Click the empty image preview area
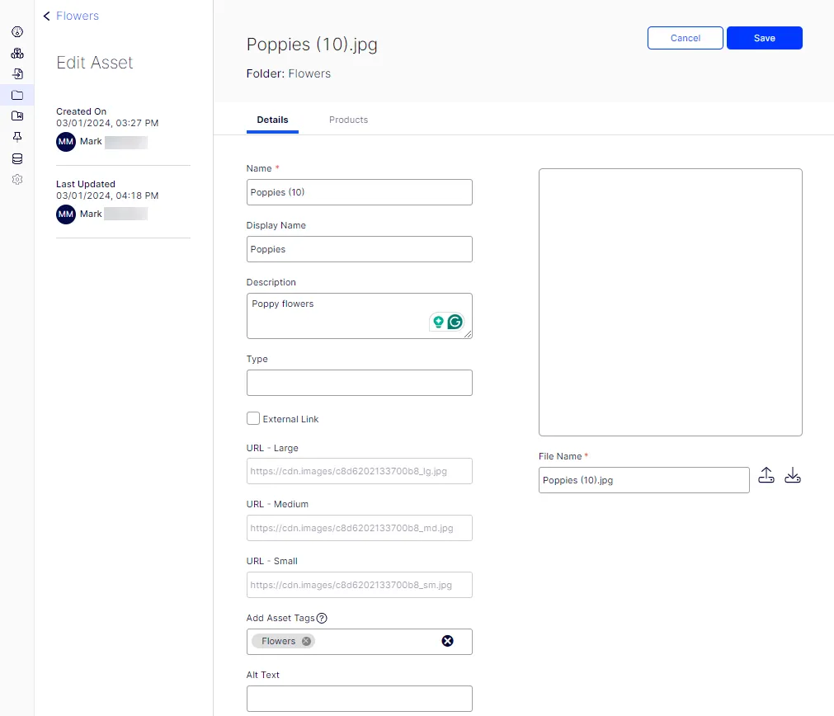This screenshot has width=834, height=716. 670,302
